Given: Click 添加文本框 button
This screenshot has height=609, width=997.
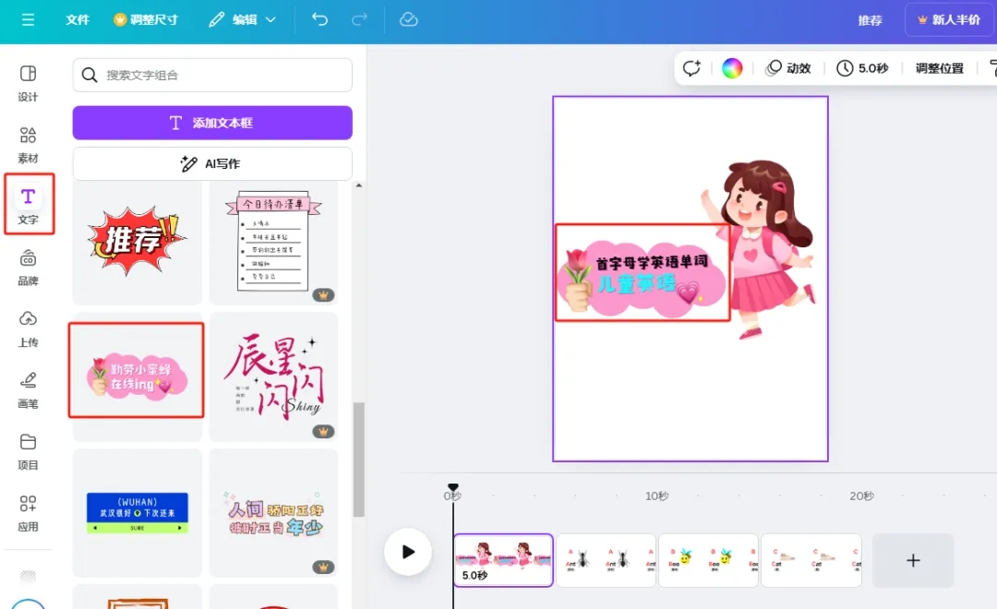Looking at the screenshot, I should coord(212,123).
